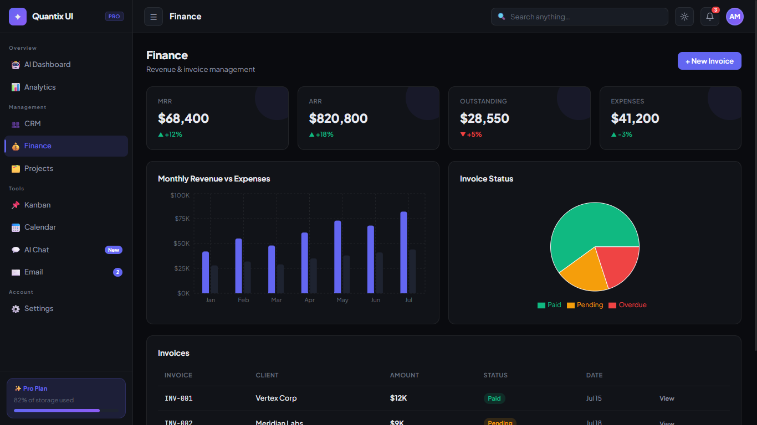Open the AM avatar account menu
The height and width of the screenshot is (425, 757).
click(x=734, y=17)
